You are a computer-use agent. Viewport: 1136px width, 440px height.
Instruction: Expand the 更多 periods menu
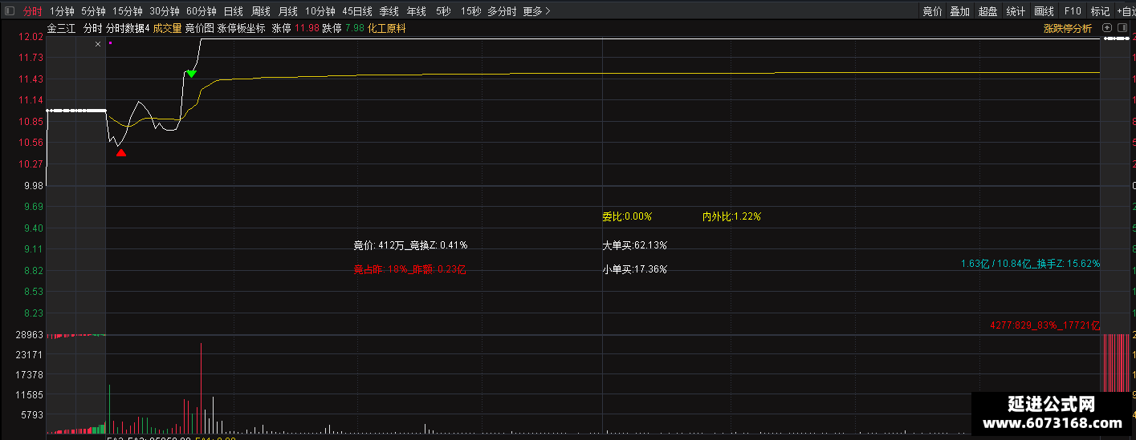tap(536, 11)
